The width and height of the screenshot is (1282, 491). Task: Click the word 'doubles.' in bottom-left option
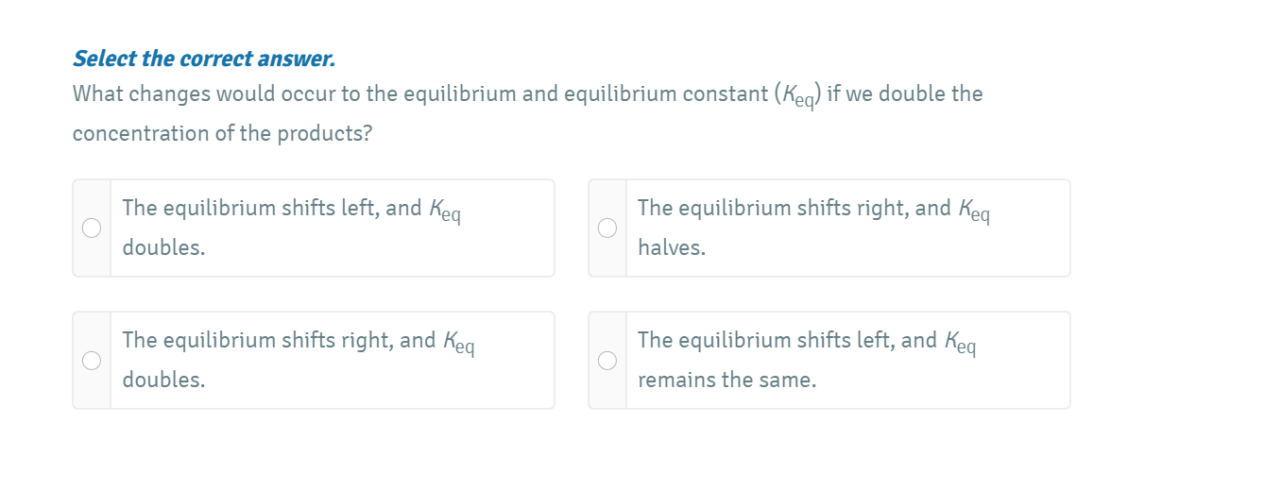pyautogui.click(x=163, y=381)
